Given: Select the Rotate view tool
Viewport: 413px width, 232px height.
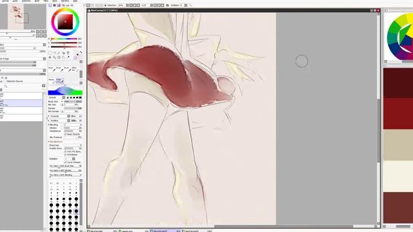Looking at the screenshot, I should pyautogui.click(x=59, y=57).
